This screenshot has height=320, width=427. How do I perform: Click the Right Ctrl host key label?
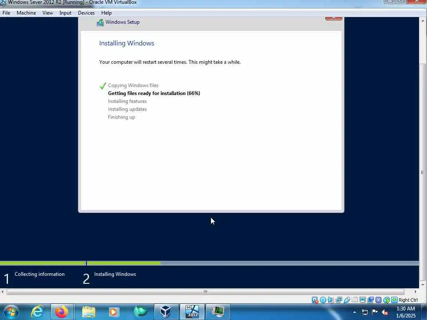point(408,300)
